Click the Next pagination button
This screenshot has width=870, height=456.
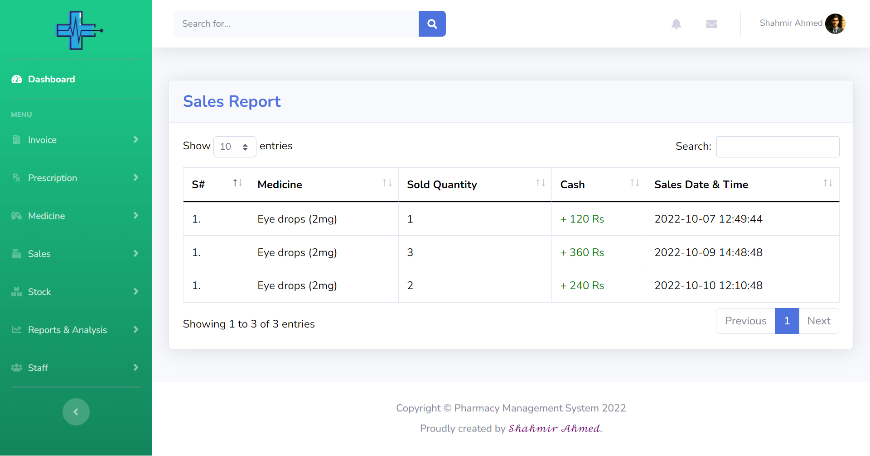click(x=818, y=321)
